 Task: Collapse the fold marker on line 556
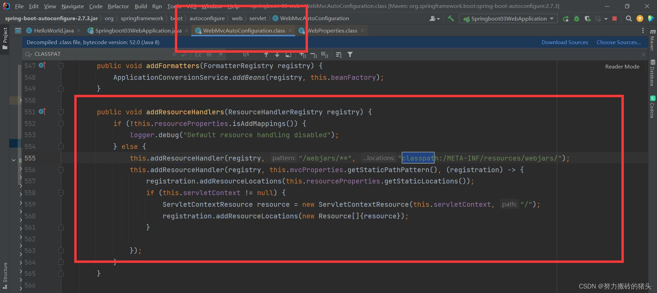[x=61, y=169]
